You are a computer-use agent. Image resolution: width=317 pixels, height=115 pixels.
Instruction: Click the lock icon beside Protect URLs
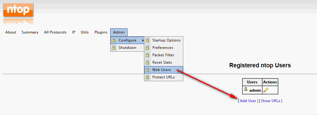(x=148, y=77)
